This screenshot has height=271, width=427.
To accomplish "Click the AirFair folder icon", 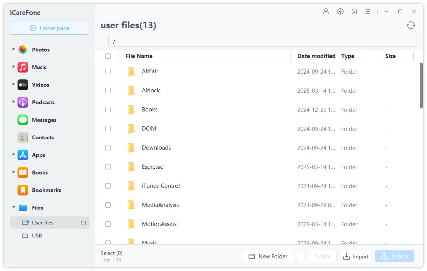I will [x=131, y=71].
